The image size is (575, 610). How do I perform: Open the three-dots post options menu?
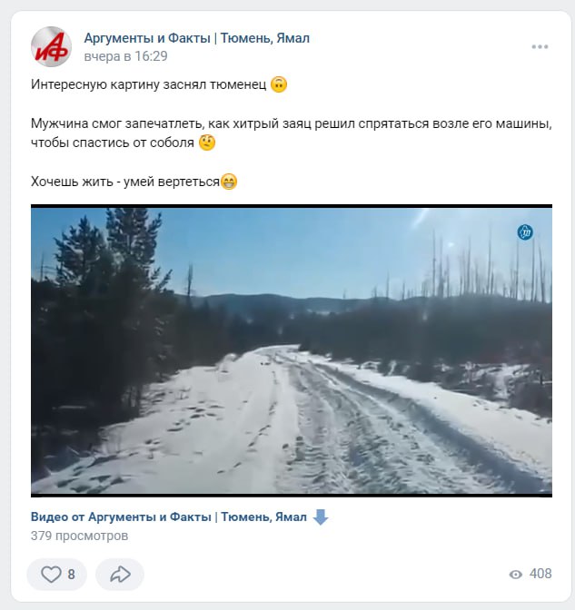[x=540, y=47]
